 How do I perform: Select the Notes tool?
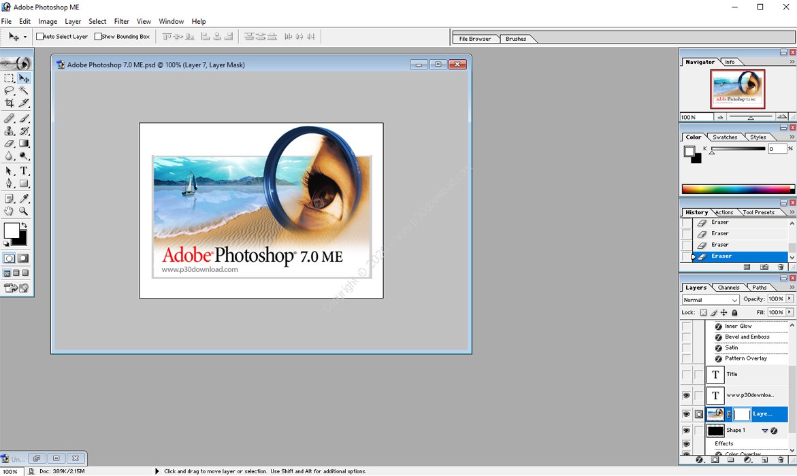[9, 199]
